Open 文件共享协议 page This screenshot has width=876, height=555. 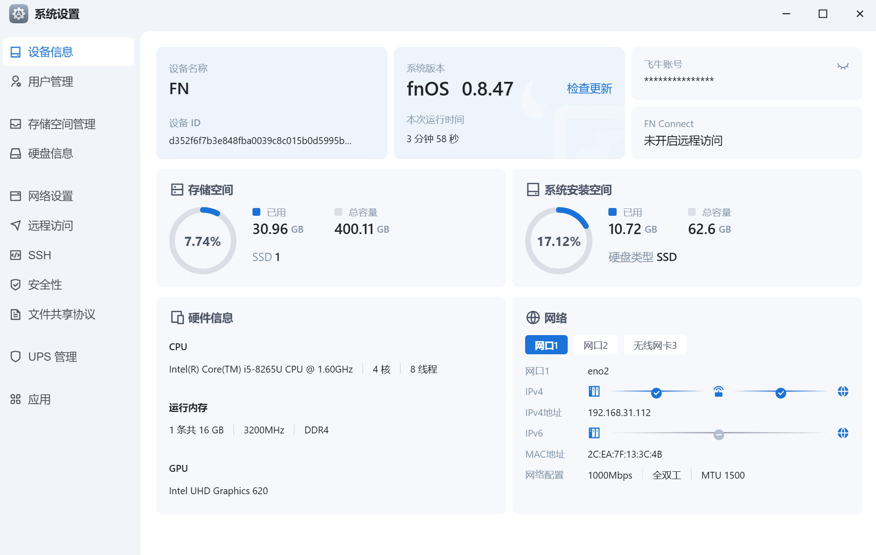[68, 315]
